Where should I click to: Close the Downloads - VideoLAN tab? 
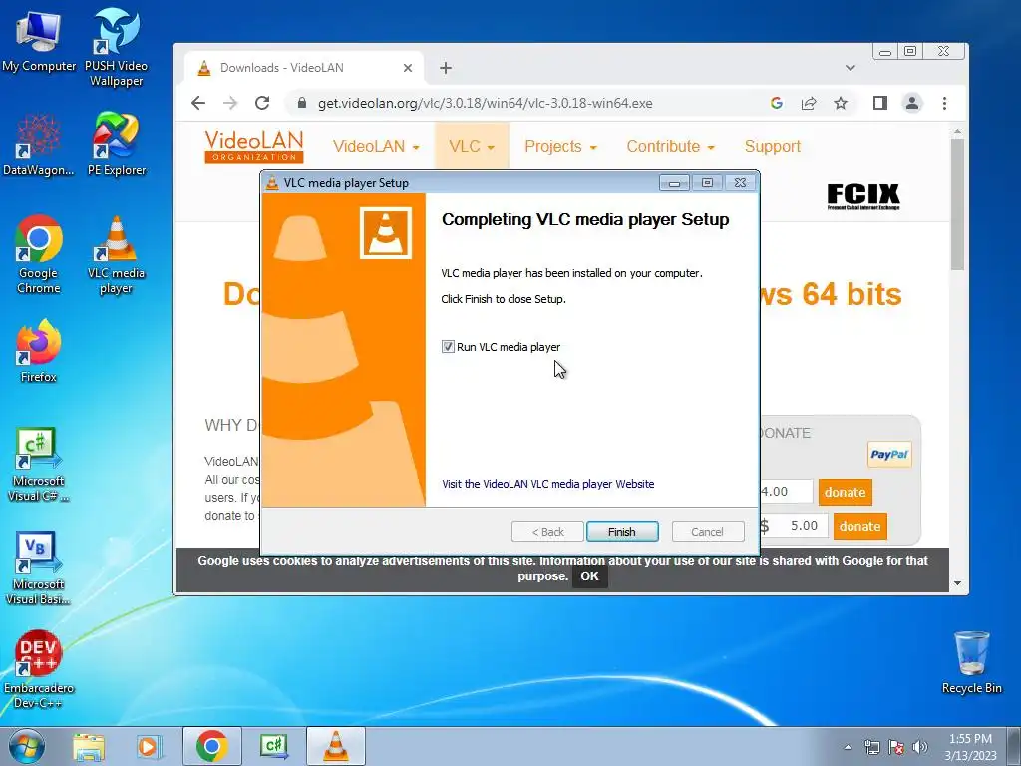408,68
